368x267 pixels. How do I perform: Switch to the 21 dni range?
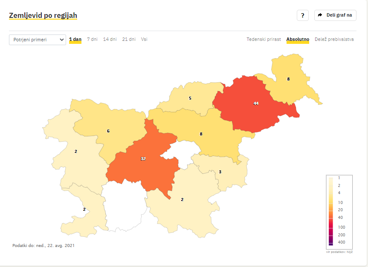coord(129,39)
